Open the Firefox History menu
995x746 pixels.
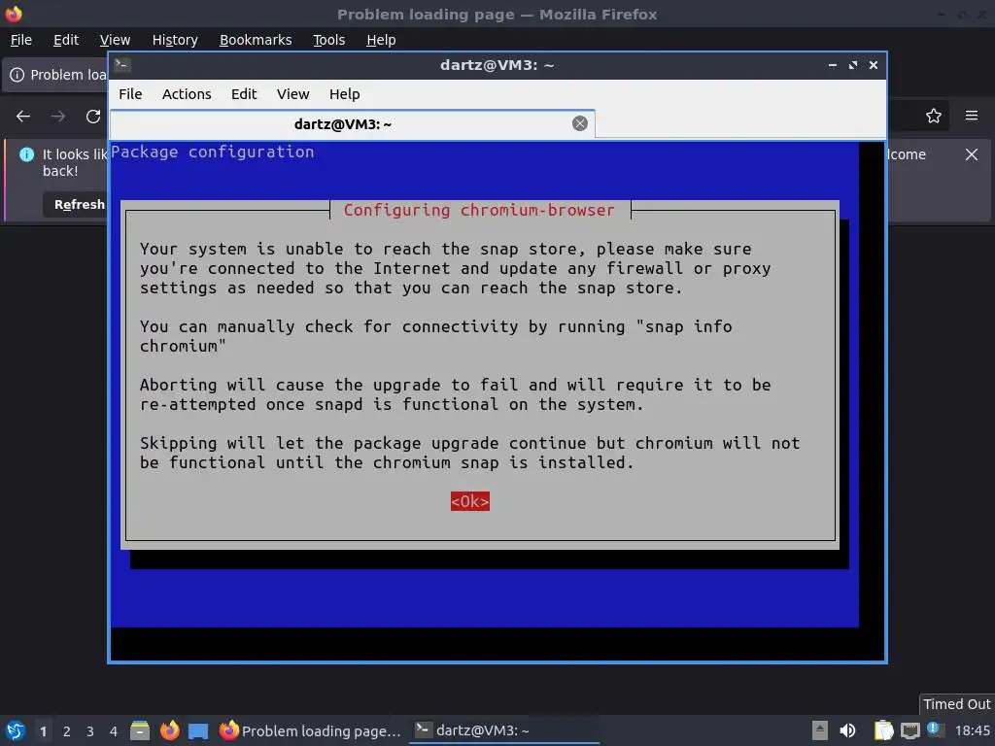coord(175,39)
